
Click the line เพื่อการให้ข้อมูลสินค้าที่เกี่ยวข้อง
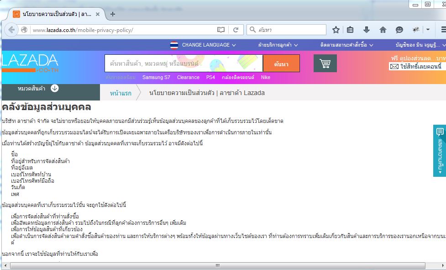(x=47, y=229)
